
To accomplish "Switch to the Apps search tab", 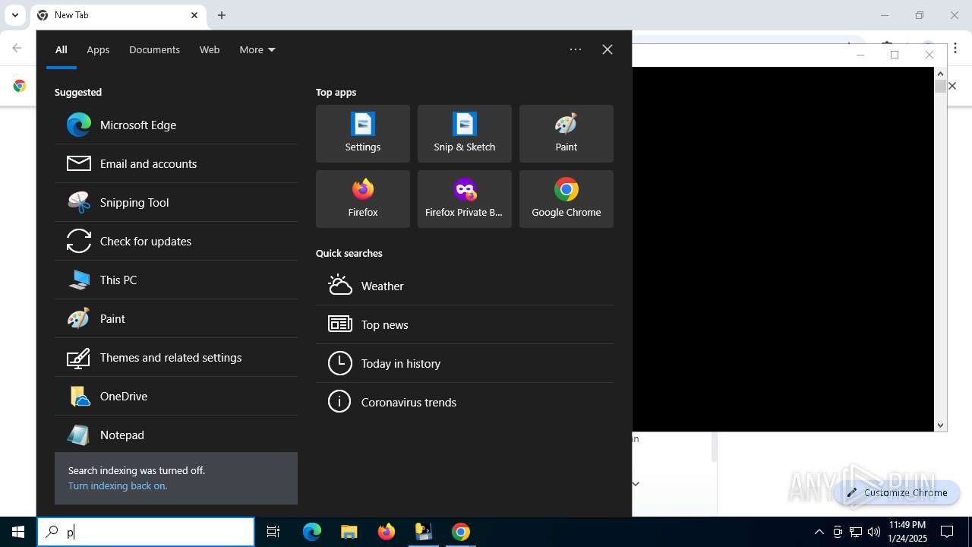I will pos(98,49).
